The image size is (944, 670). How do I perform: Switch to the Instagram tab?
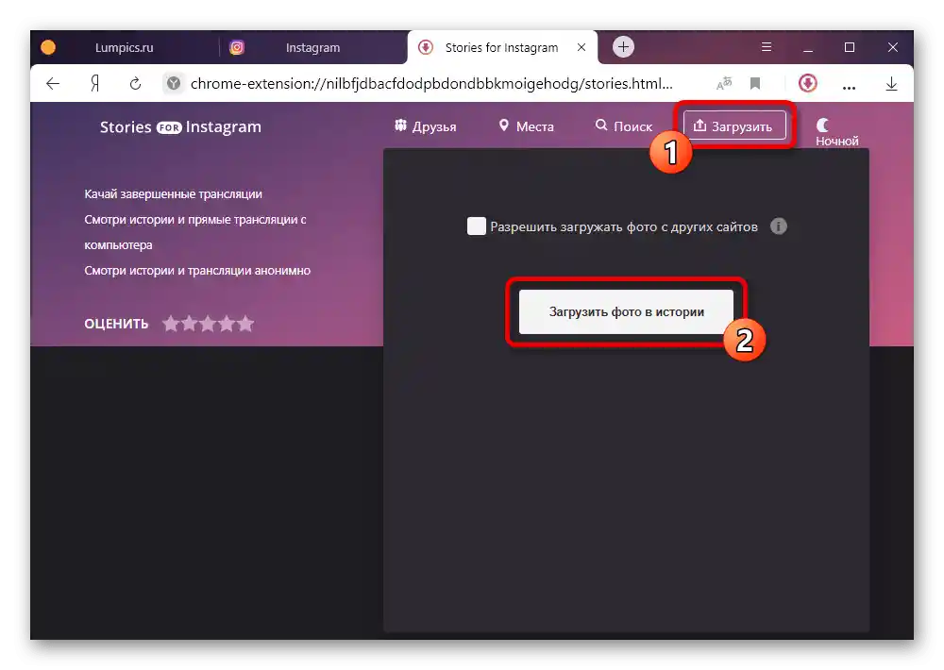coord(312,47)
